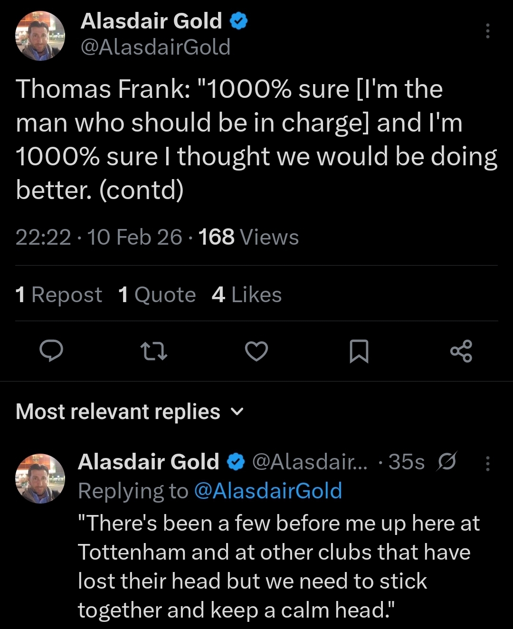Viewport: 513px width, 629px height.
Task: Open the 168 Views analytics
Action: pos(248,237)
